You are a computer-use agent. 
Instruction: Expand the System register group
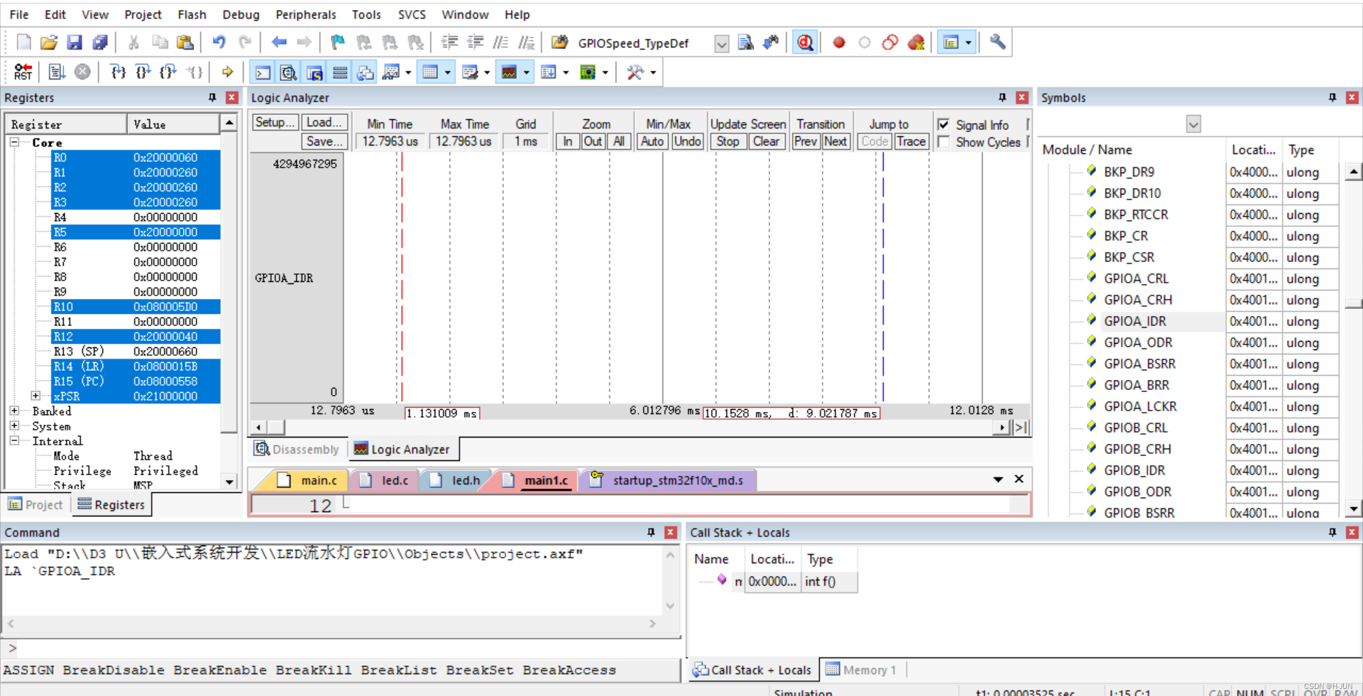point(14,425)
